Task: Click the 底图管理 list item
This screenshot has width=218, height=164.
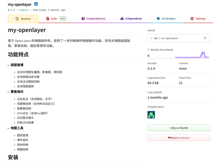Action: (x=17, y=65)
